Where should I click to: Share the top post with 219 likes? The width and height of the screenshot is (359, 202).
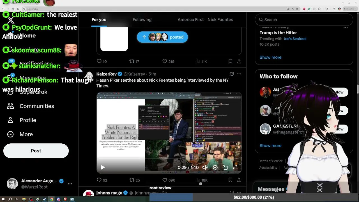(x=239, y=61)
